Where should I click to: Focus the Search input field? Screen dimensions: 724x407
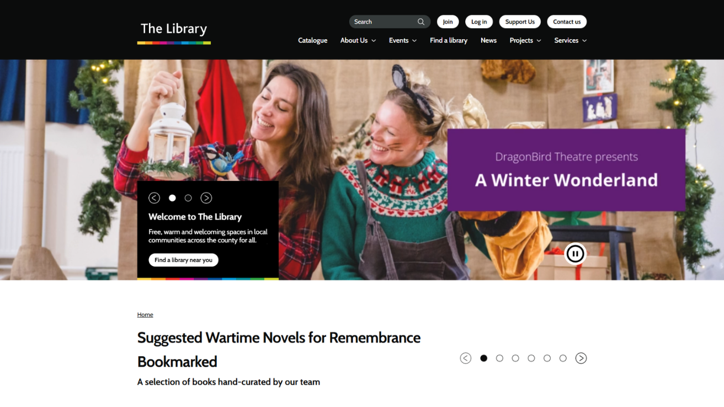384,22
